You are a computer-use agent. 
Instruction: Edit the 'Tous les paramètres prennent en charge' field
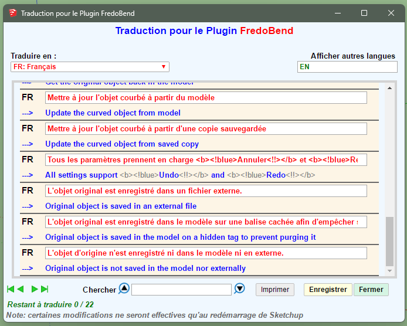[x=206, y=159]
